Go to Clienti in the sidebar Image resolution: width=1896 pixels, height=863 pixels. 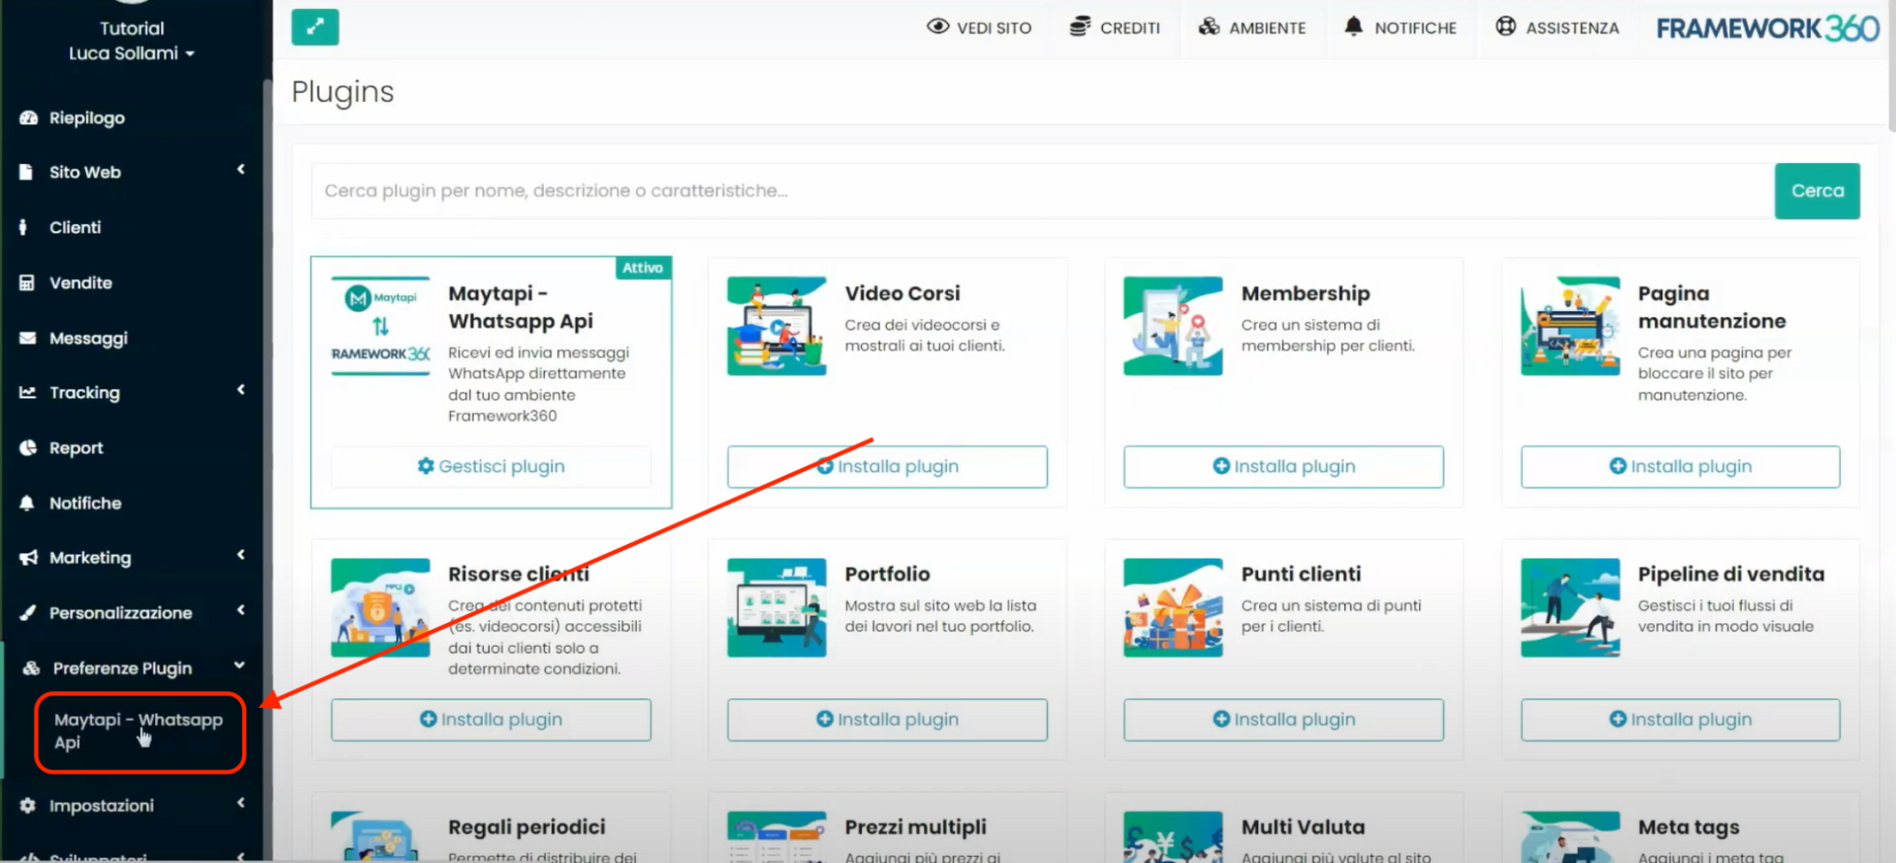click(x=75, y=227)
